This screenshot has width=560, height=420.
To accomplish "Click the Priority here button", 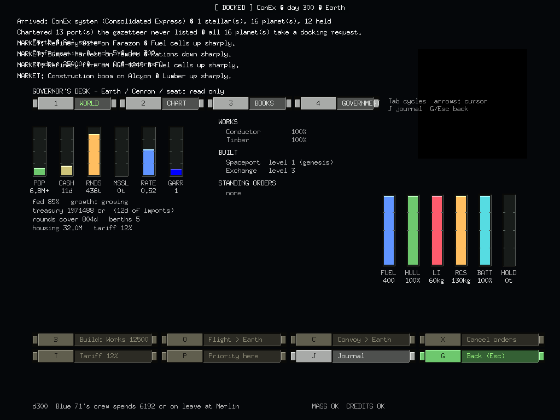I will point(224,356).
